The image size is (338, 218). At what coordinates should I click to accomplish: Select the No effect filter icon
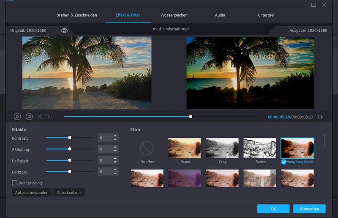147,148
